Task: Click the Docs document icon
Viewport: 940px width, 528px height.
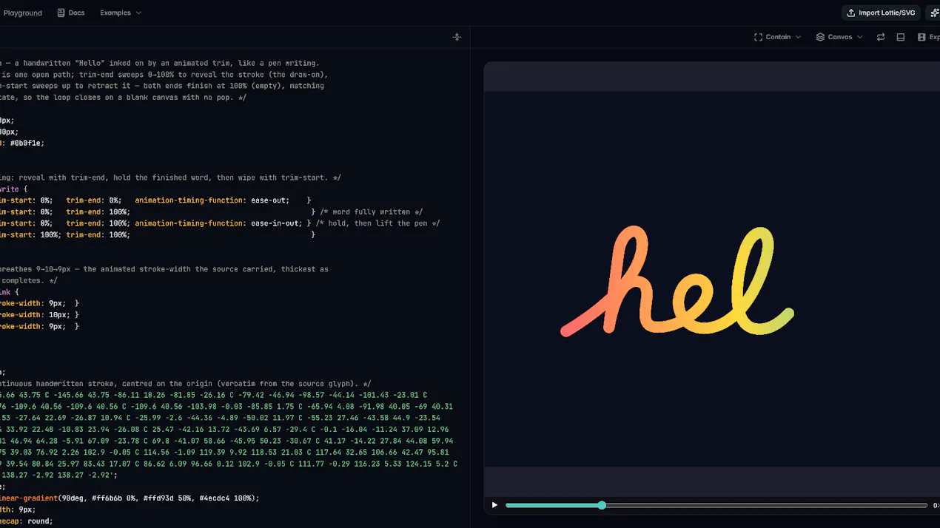Action: [x=61, y=13]
